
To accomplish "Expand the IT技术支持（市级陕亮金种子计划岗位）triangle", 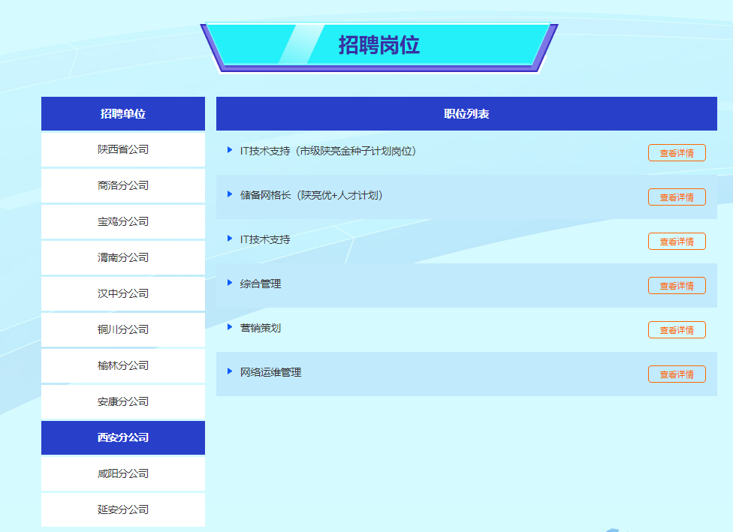I will click(230, 150).
